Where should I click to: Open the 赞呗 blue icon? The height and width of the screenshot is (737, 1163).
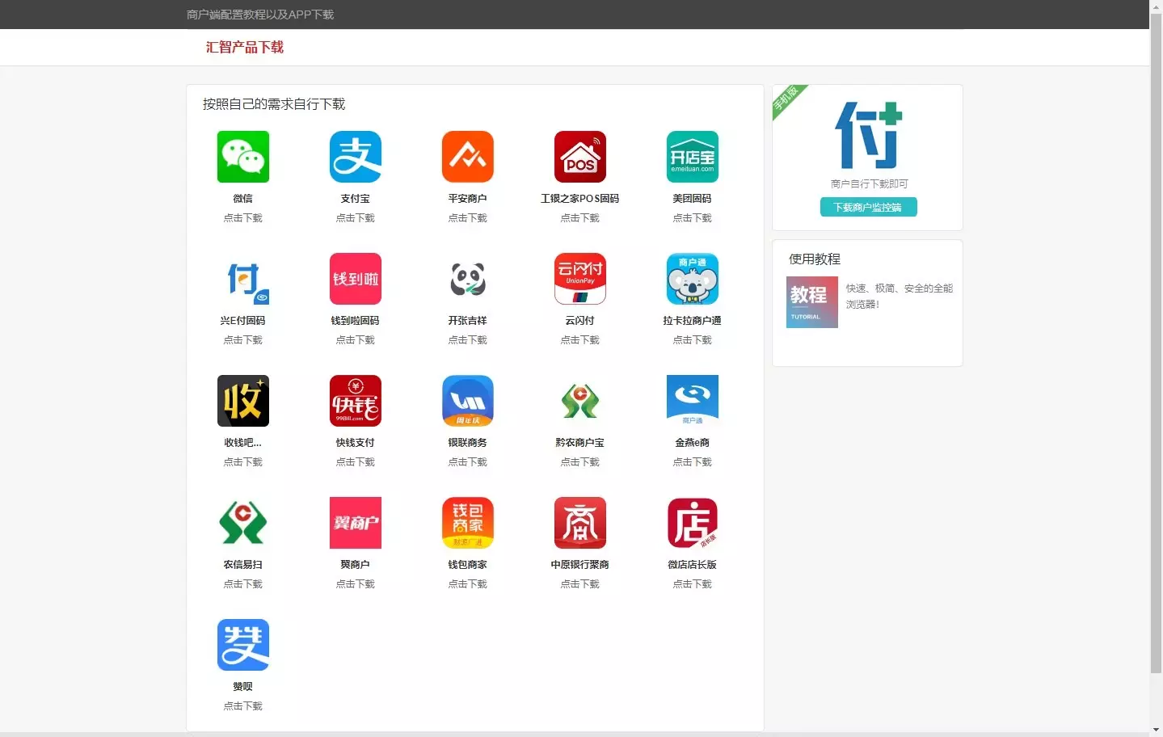(x=242, y=645)
